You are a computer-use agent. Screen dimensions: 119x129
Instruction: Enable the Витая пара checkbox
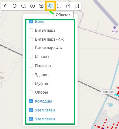coord(31,30)
